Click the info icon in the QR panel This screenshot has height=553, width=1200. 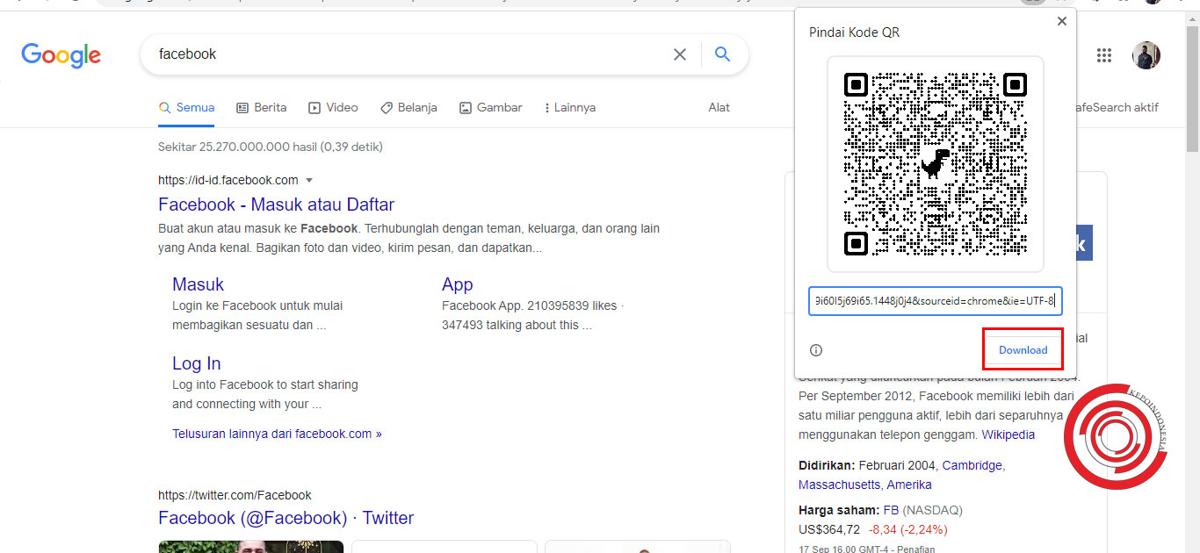(815, 349)
